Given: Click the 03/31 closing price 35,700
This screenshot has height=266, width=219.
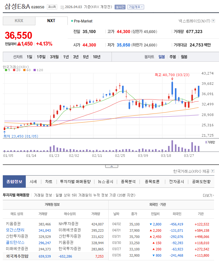Looking at the screenshot, I should 135,237.
